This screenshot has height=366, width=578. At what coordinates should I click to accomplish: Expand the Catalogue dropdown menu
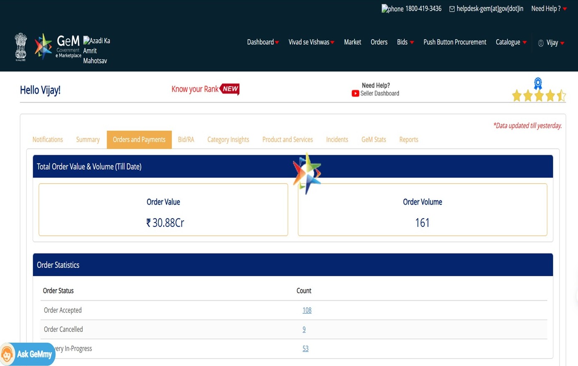pyautogui.click(x=511, y=42)
